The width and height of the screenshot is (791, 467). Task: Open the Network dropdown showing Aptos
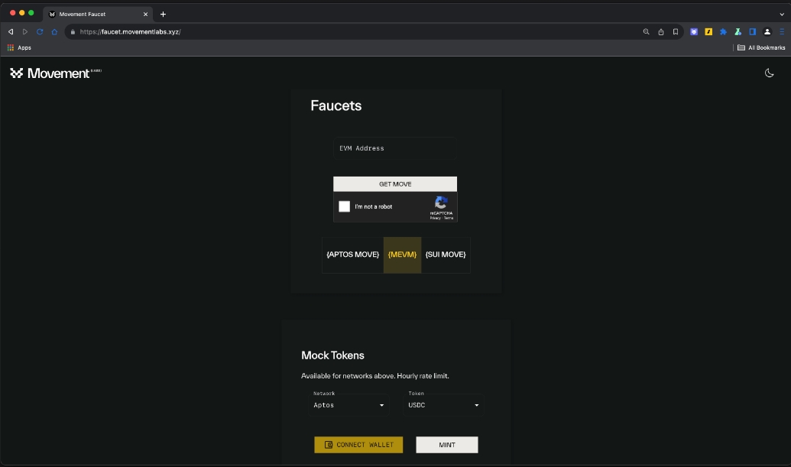pyautogui.click(x=348, y=405)
